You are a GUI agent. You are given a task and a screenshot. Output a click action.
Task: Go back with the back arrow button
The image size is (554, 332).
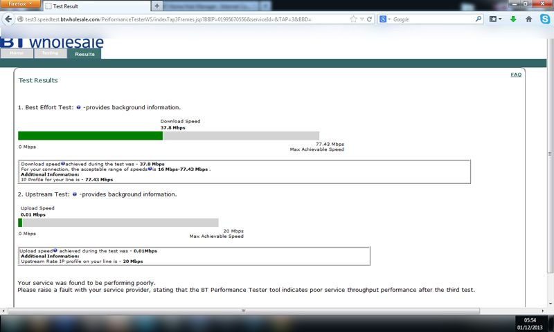(8, 19)
